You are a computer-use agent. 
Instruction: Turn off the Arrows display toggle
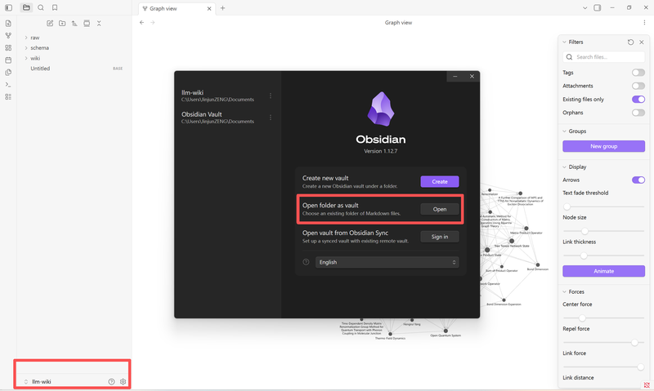638,180
